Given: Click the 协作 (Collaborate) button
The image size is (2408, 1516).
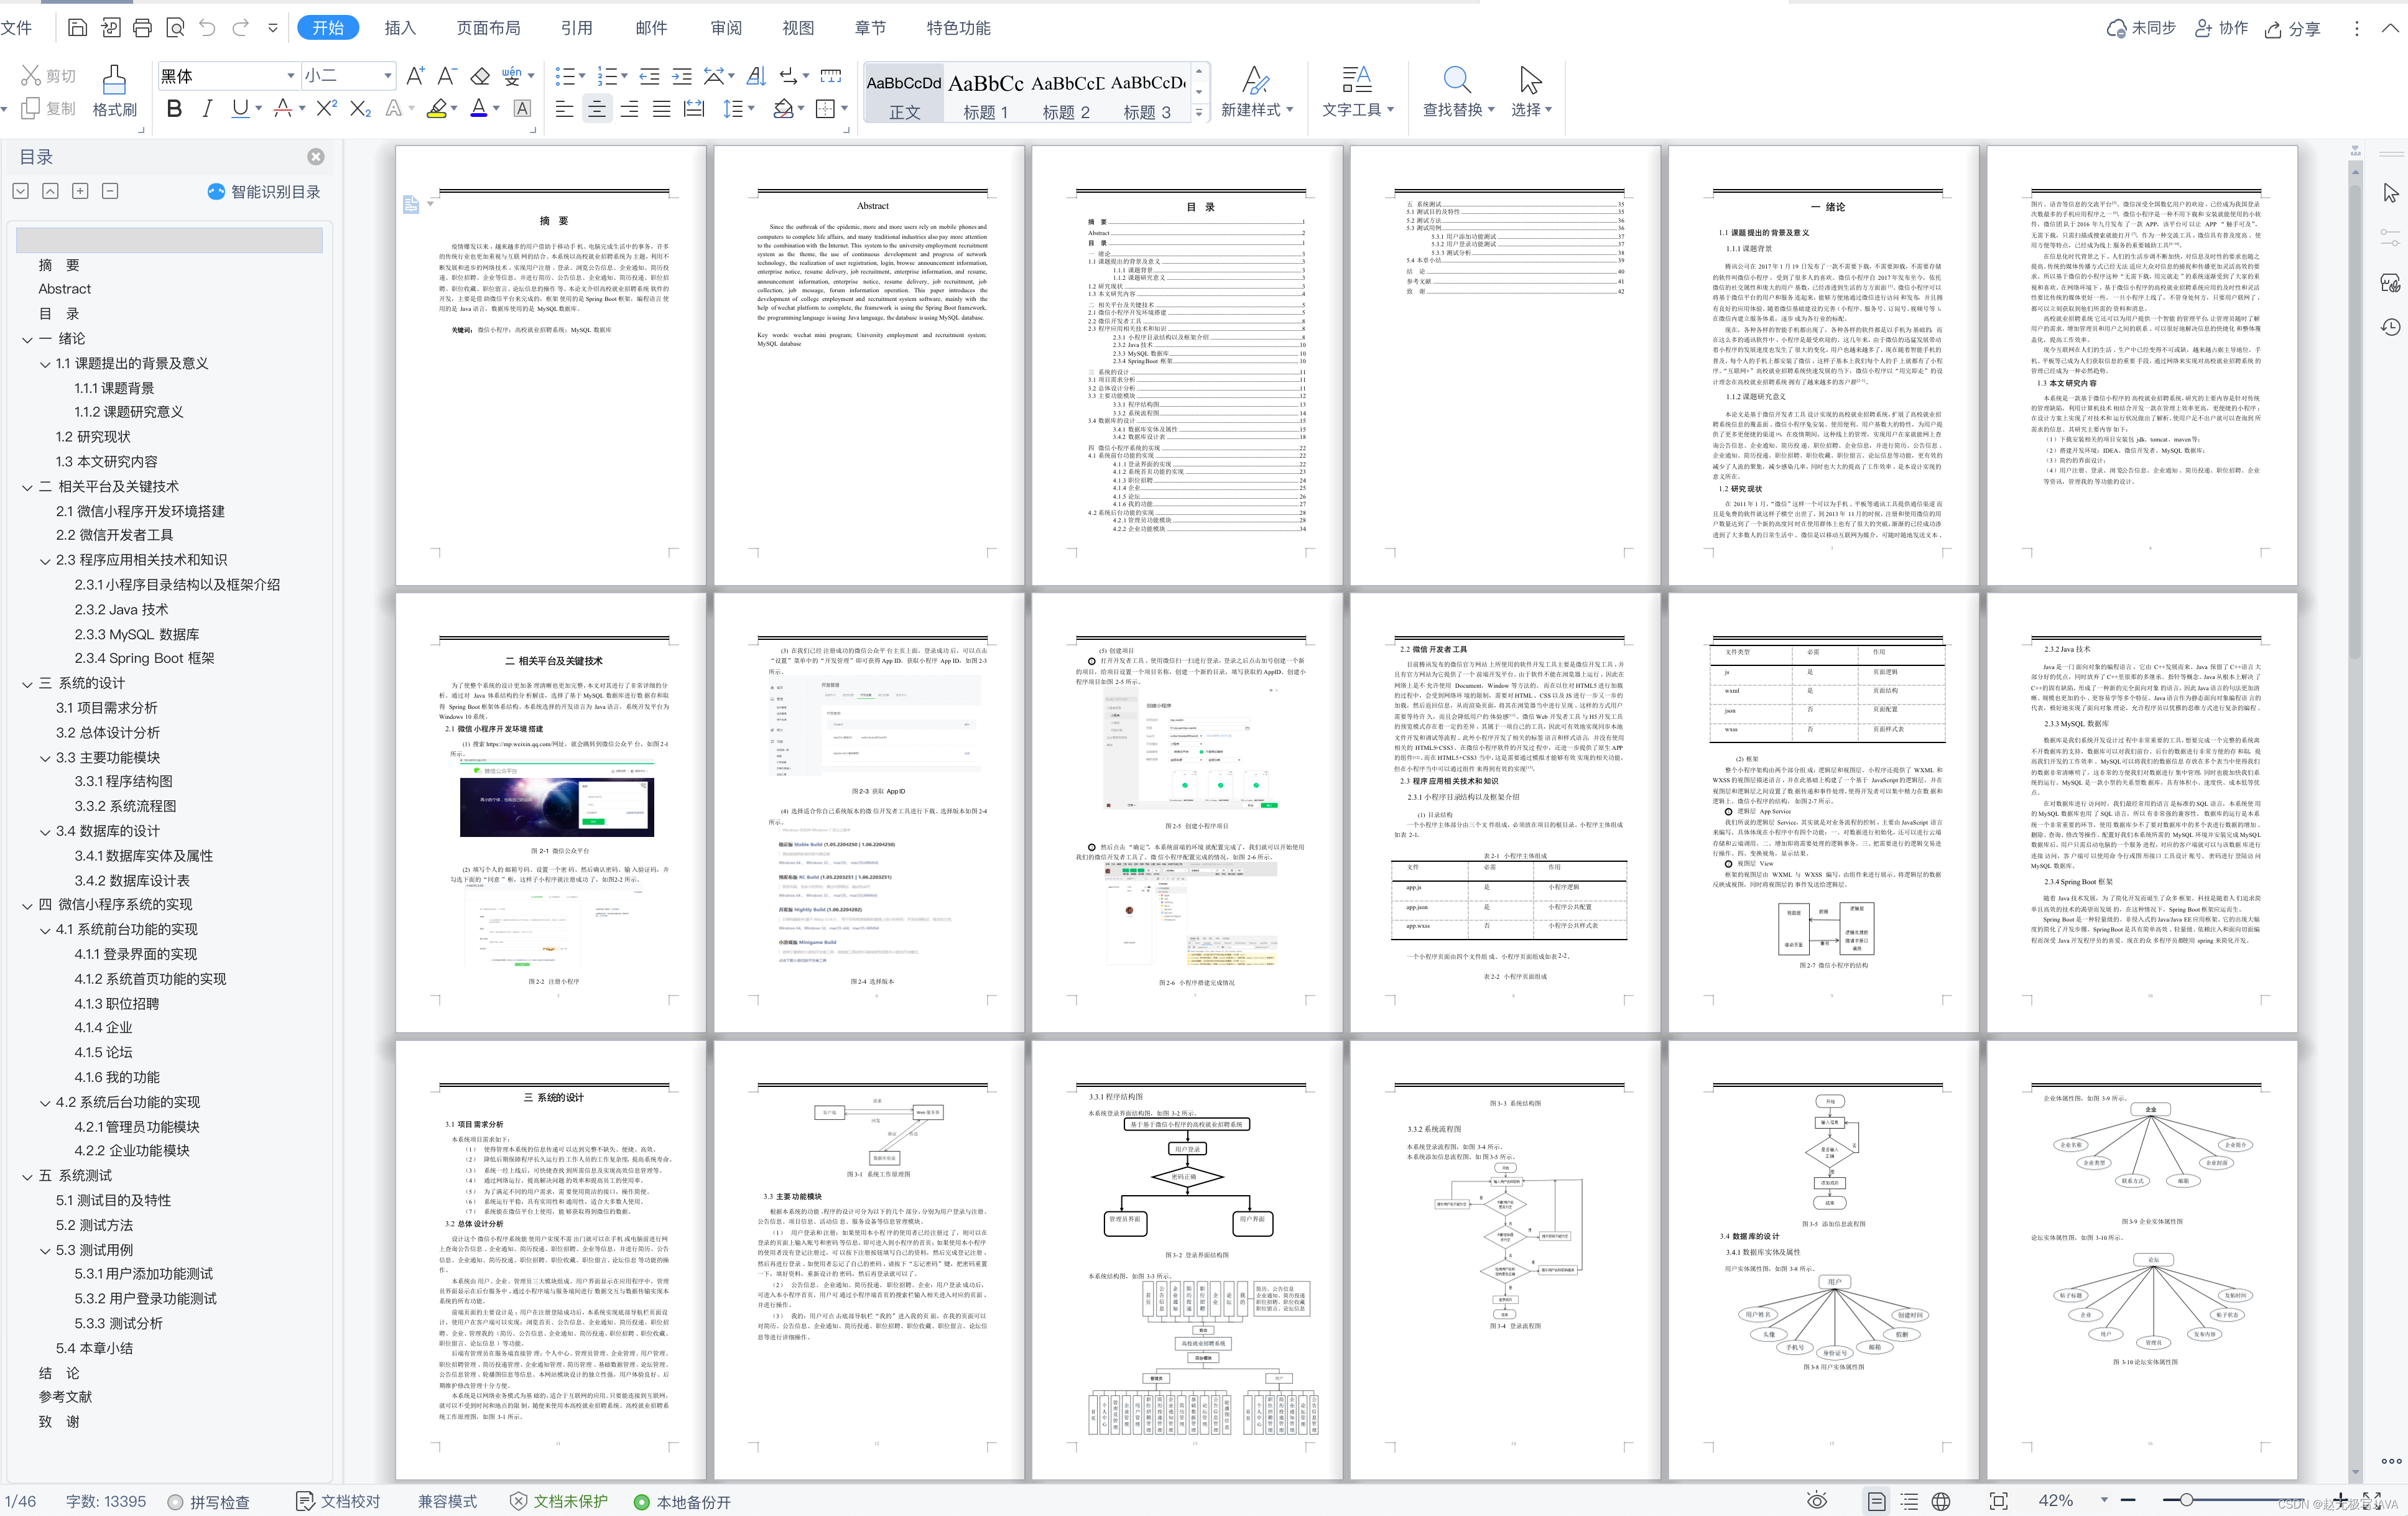Looking at the screenshot, I should pos(2221,28).
